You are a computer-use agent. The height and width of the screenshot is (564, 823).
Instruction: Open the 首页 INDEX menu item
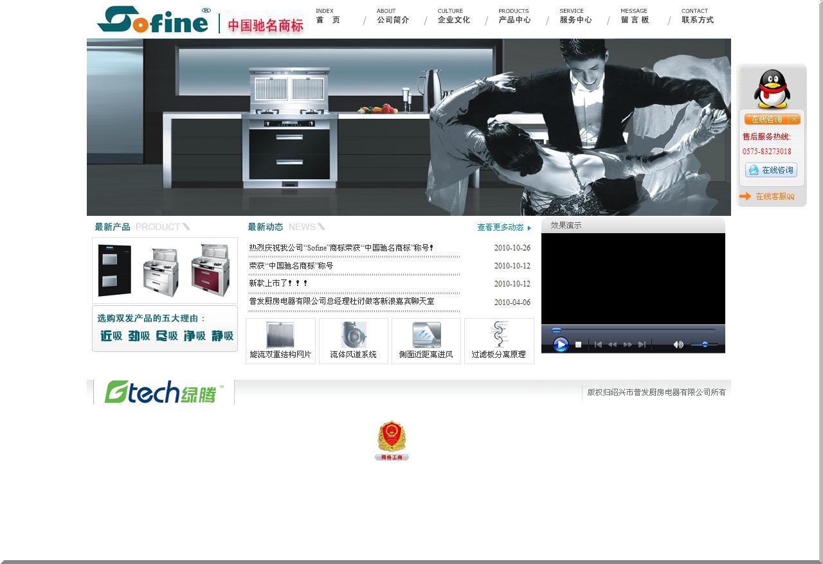pyautogui.click(x=329, y=16)
